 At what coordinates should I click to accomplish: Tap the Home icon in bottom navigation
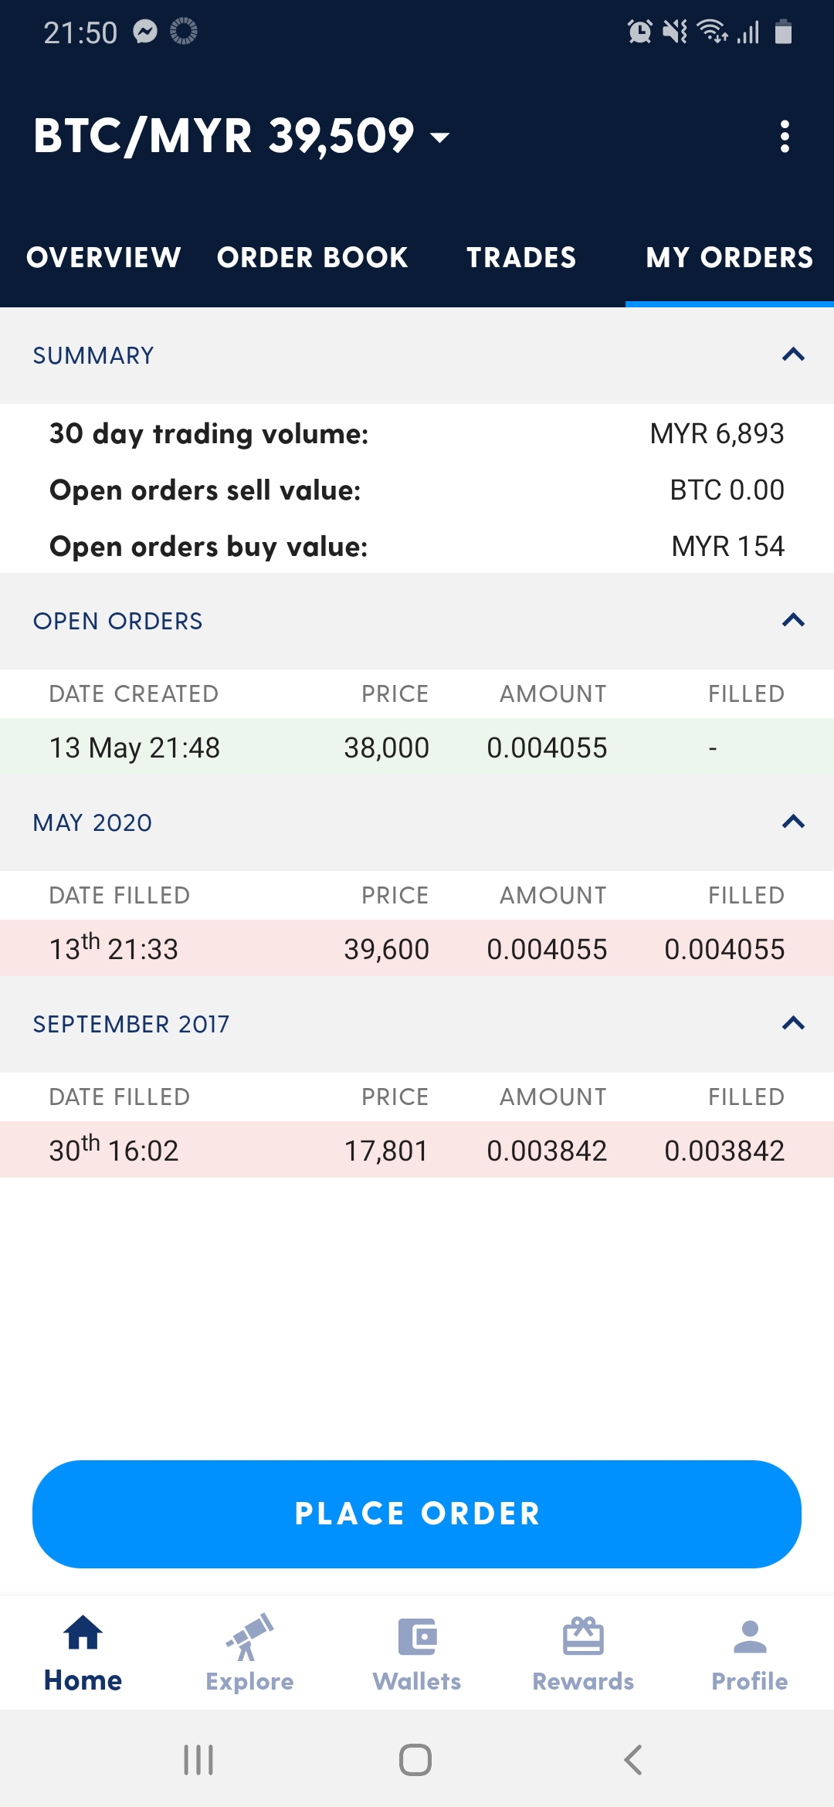83,1635
